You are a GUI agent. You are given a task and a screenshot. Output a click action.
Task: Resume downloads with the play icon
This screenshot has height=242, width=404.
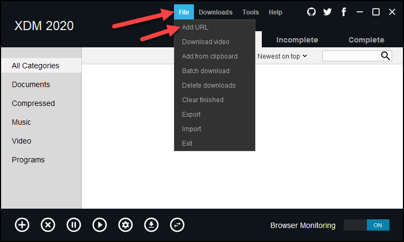(x=100, y=225)
